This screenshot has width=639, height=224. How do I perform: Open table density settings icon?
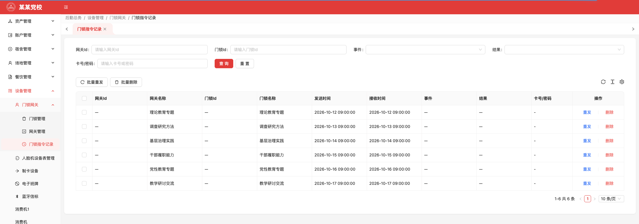(x=613, y=82)
